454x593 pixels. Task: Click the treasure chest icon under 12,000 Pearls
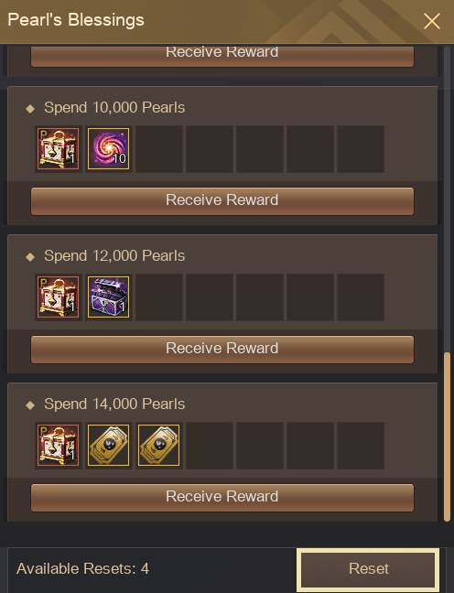59,296
